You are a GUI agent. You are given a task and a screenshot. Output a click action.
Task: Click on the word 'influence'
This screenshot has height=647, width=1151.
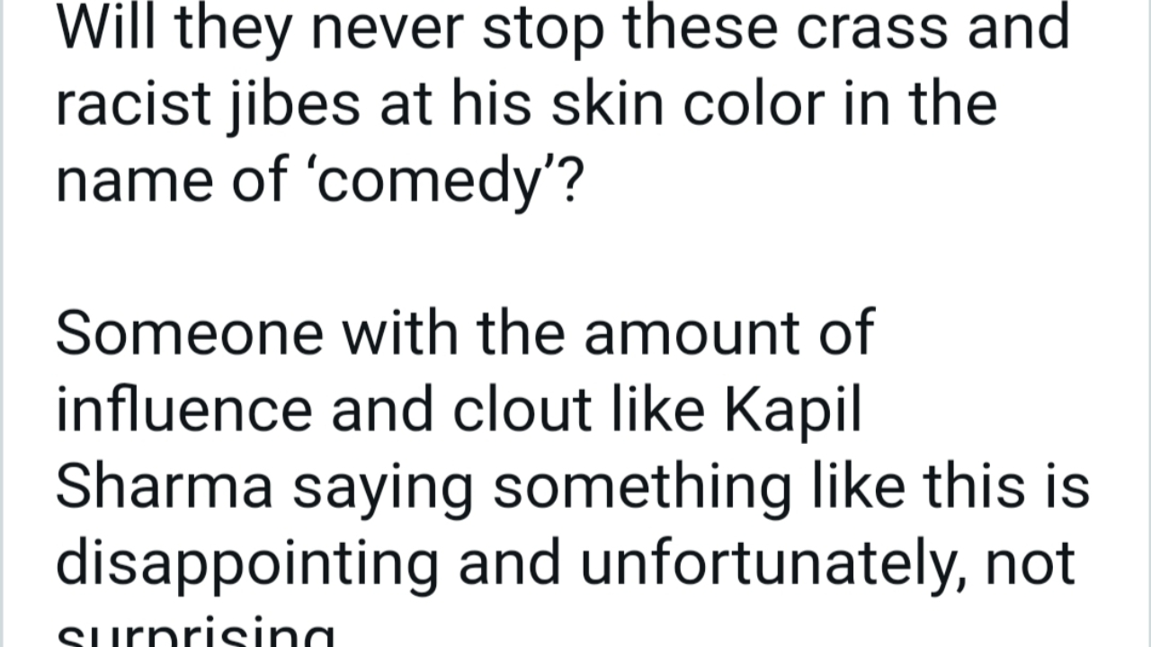pyautogui.click(x=184, y=411)
